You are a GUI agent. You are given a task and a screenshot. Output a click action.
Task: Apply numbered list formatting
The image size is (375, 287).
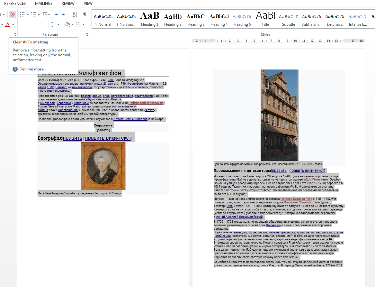point(33,14)
